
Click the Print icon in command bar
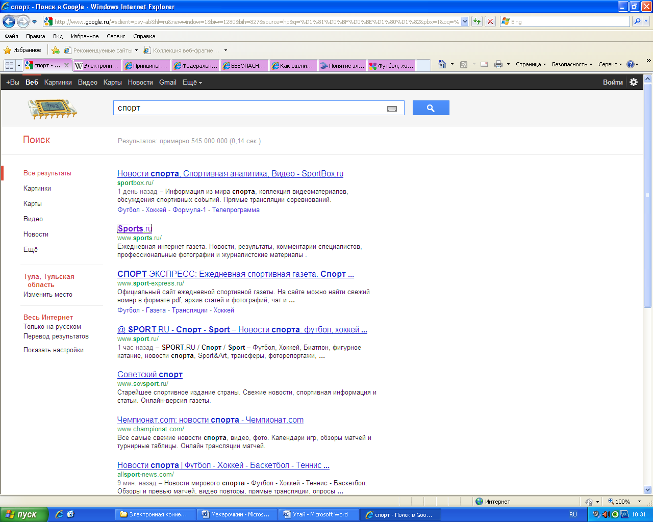pos(499,64)
